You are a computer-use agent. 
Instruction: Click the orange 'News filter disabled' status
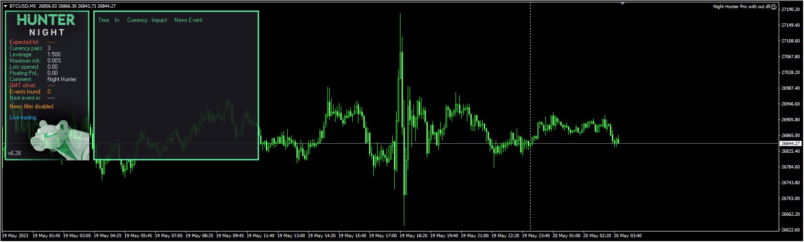click(32, 106)
